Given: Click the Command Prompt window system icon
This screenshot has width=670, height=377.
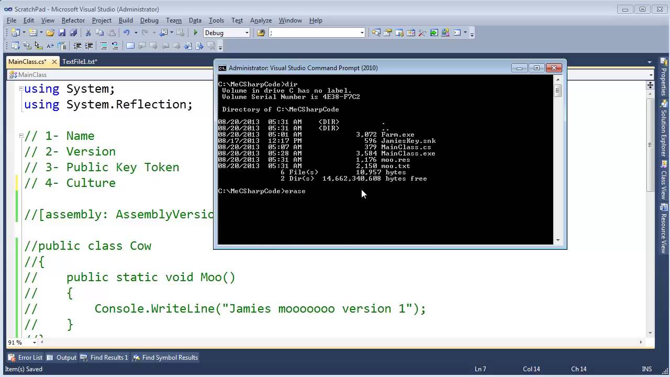Looking at the screenshot, I should coord(222,68).
